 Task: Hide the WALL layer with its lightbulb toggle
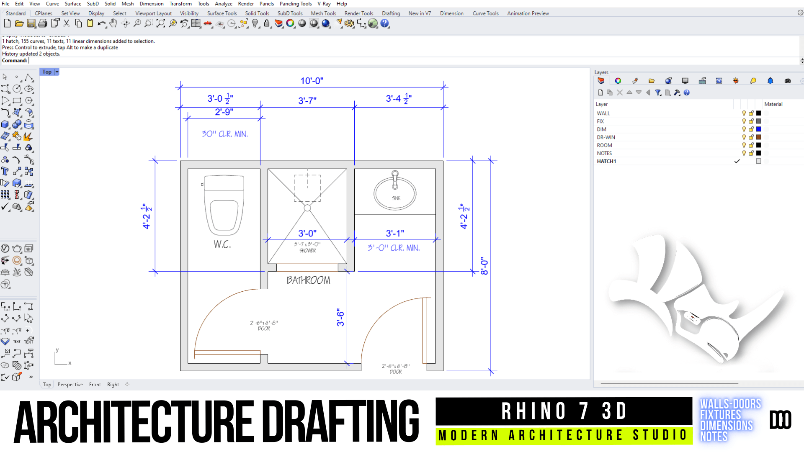tap(744, 113)
